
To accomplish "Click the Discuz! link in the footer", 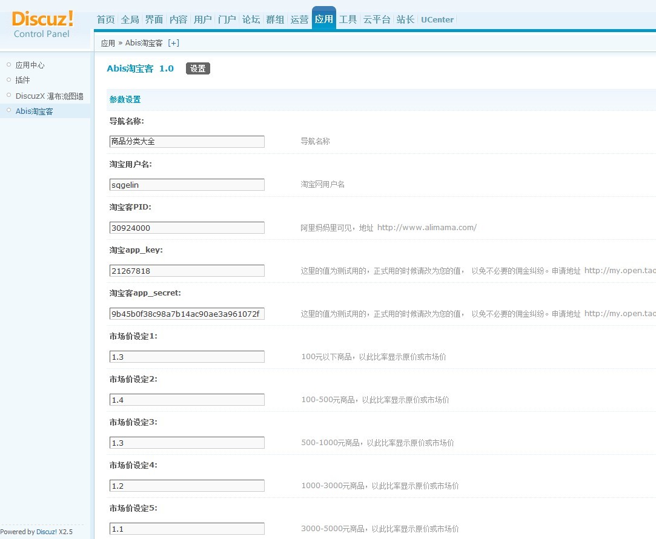I will click(47, 532).
